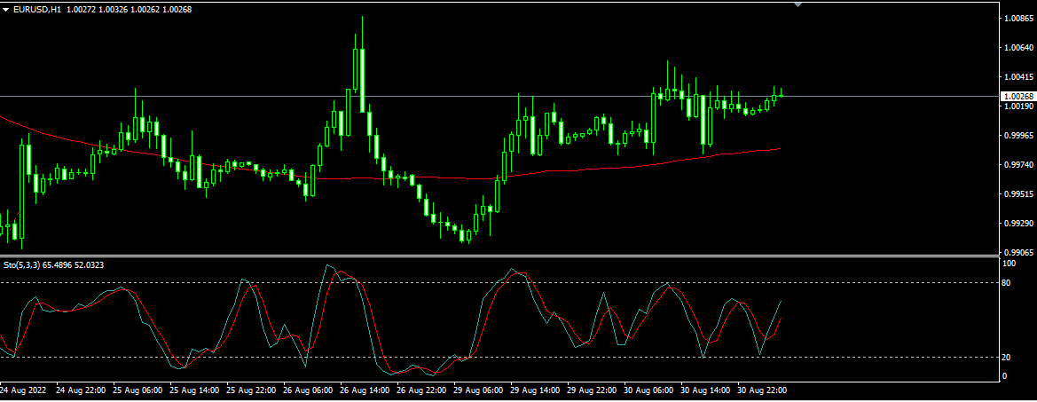Click price scale value 1.00415

click(1018, 76)
